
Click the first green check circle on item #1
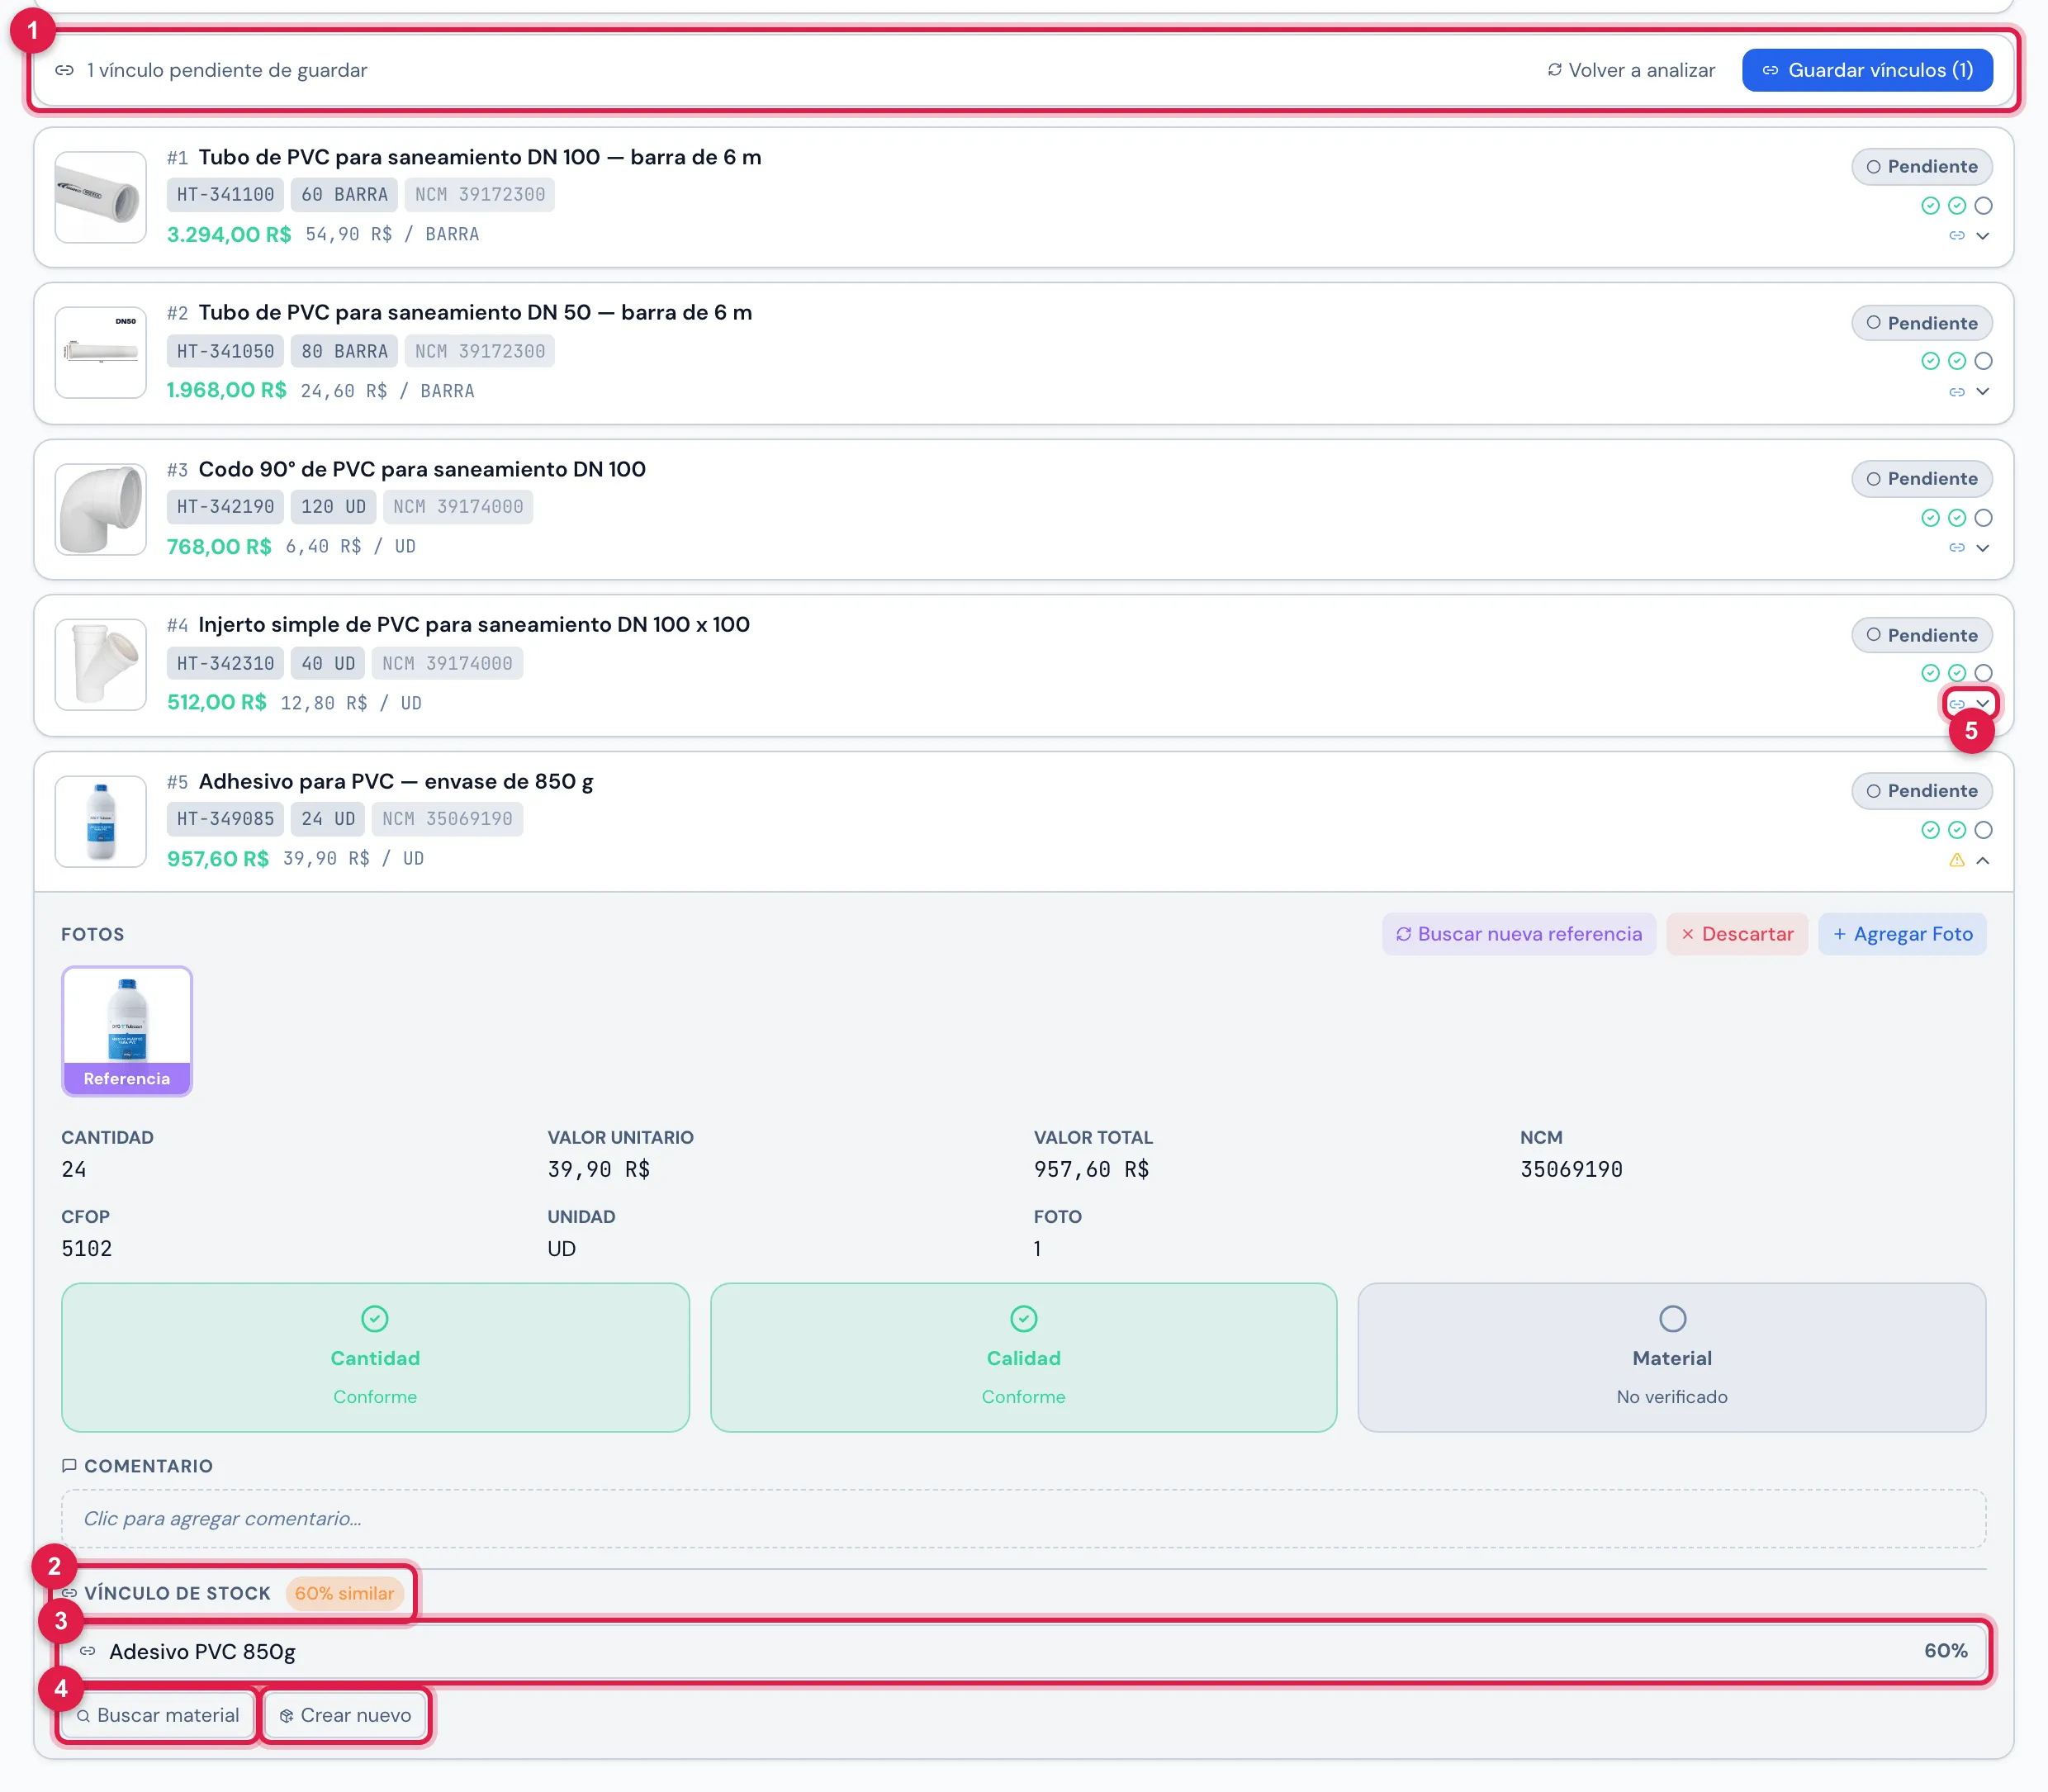click(1930, 206)
